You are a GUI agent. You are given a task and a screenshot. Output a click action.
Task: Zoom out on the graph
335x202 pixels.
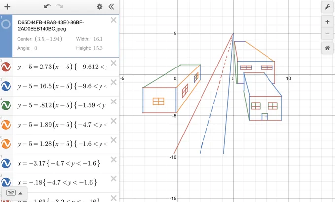tap(327, 34)
